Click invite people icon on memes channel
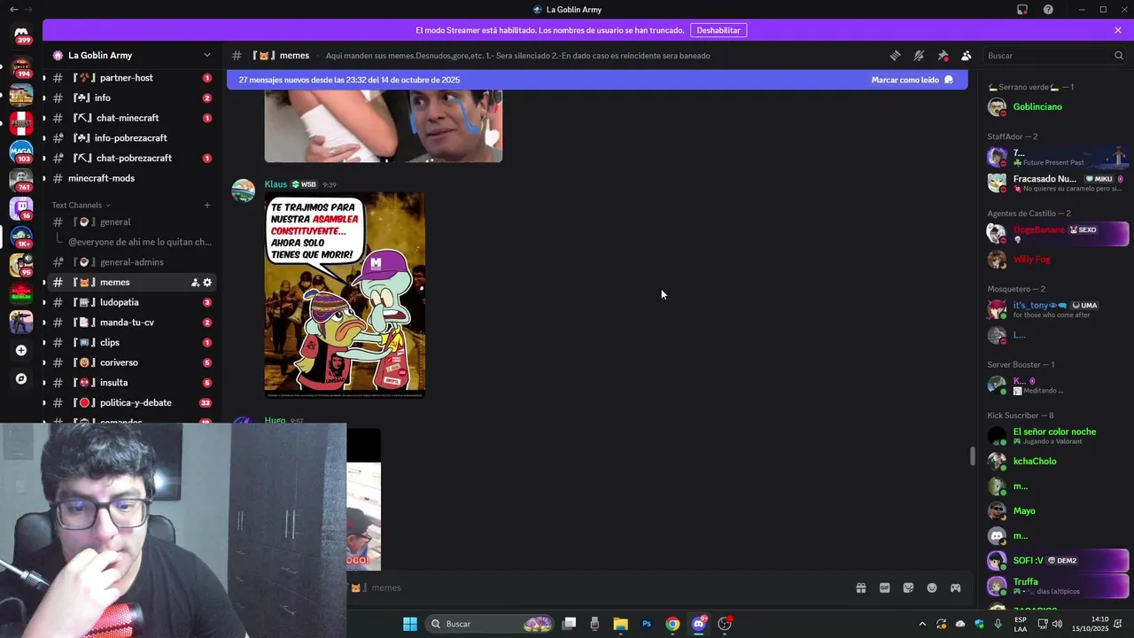Viewport: 1134px width, 638px height. point(195,283)
